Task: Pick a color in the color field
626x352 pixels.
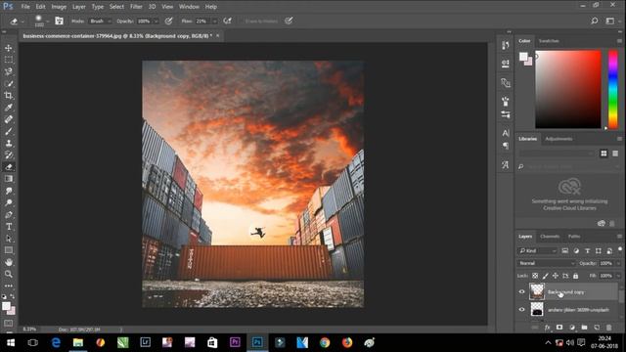Action: point(567,89)
